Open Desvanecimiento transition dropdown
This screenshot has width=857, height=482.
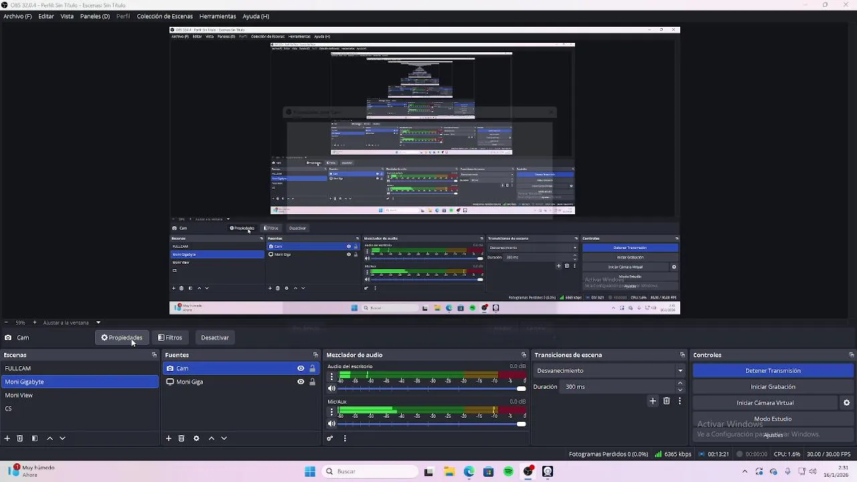[x=610, y=371]
